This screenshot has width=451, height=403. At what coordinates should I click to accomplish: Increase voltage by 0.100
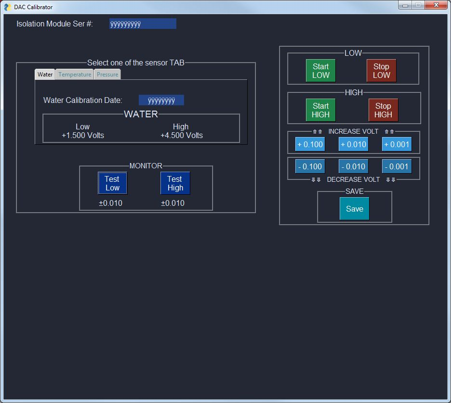tap(310, 144)
